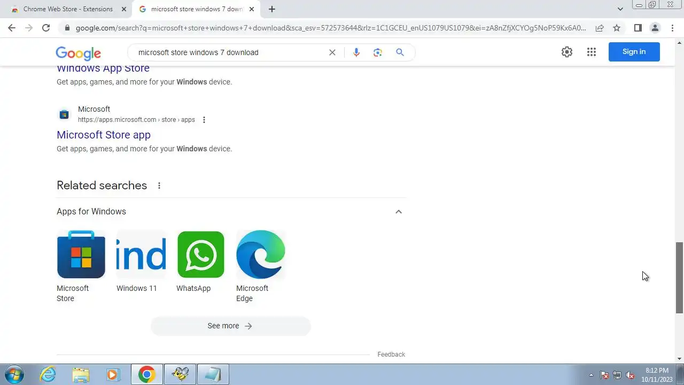This screenshot has width=684, height=385.
Task: Click the See more button
Action: [x=230, y=326]
